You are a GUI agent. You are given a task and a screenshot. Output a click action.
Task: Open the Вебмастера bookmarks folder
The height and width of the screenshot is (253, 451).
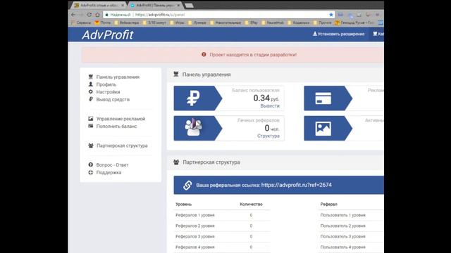click(127, 22)
